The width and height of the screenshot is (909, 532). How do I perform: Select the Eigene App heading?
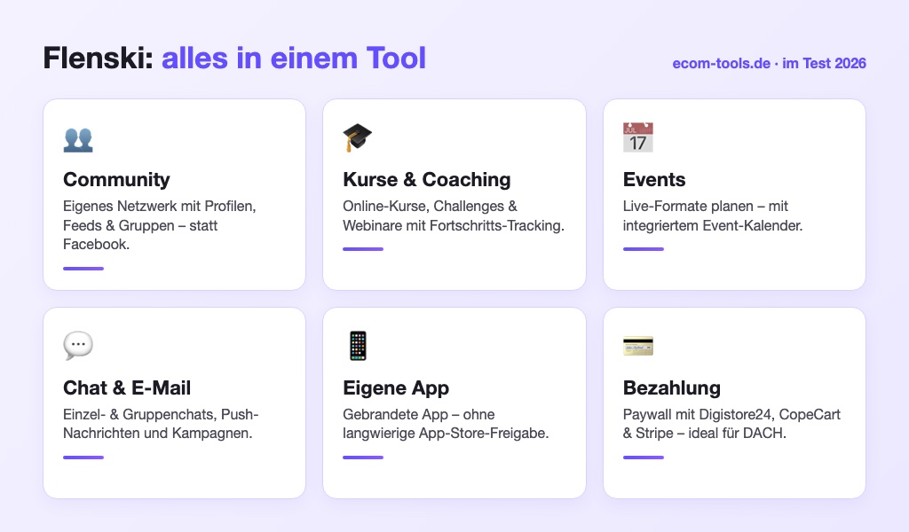click(x=396, y=387)
